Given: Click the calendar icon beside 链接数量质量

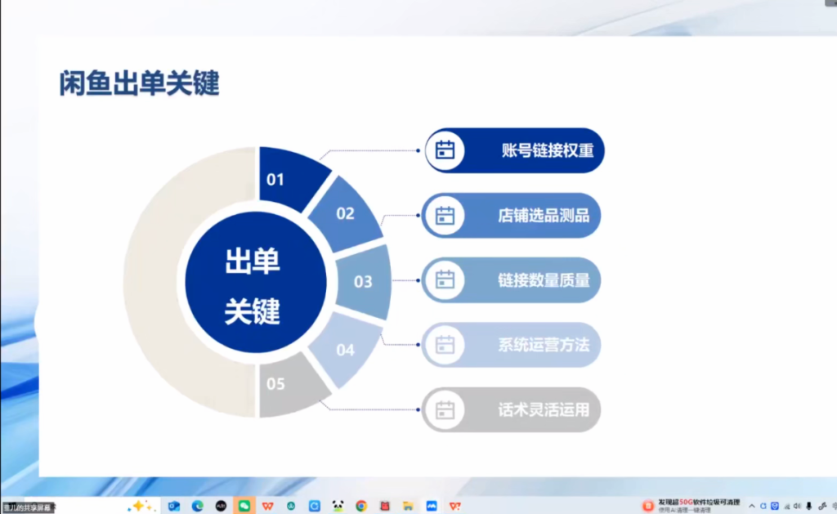Looking at the screenshot, I should (x=445, y=280).
